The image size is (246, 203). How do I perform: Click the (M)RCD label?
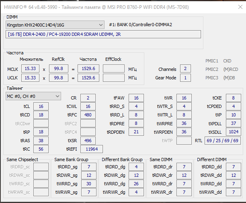click(231, 69)
